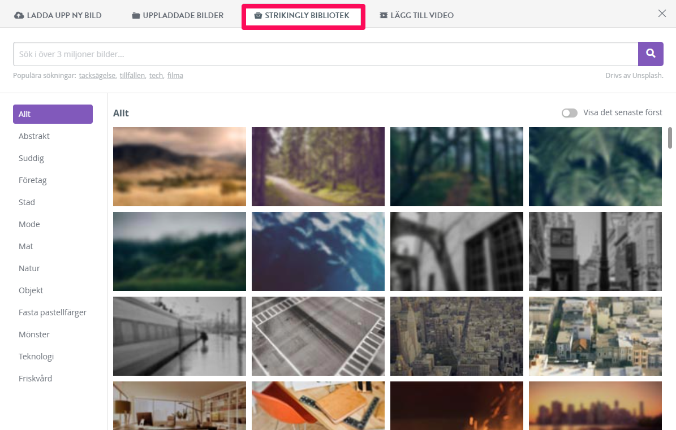Open the Företag category
Screen dimensions: 676x430
(x=32, y=180)
